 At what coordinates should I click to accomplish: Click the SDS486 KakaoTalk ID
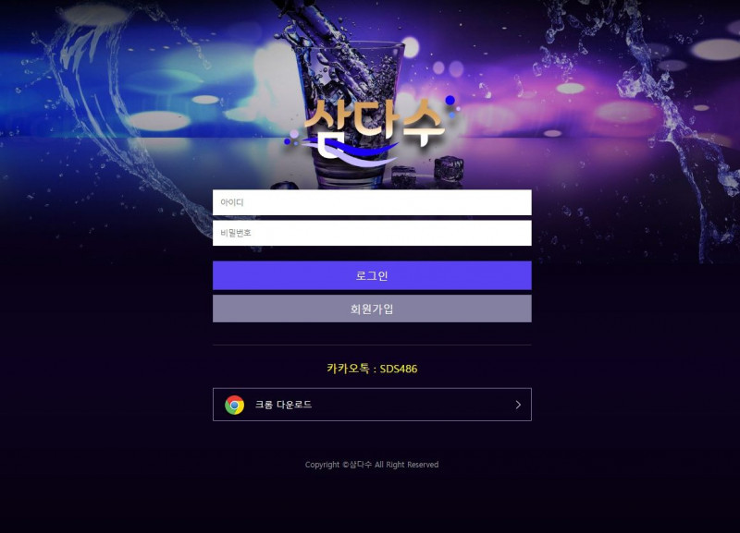click(x=399, y=369)
